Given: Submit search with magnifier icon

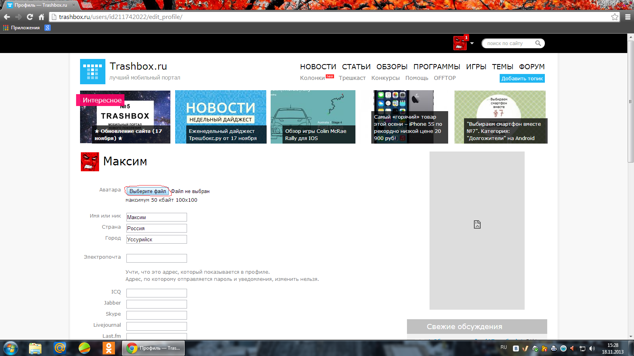Looking at the screenshot, I should (538, 43).
